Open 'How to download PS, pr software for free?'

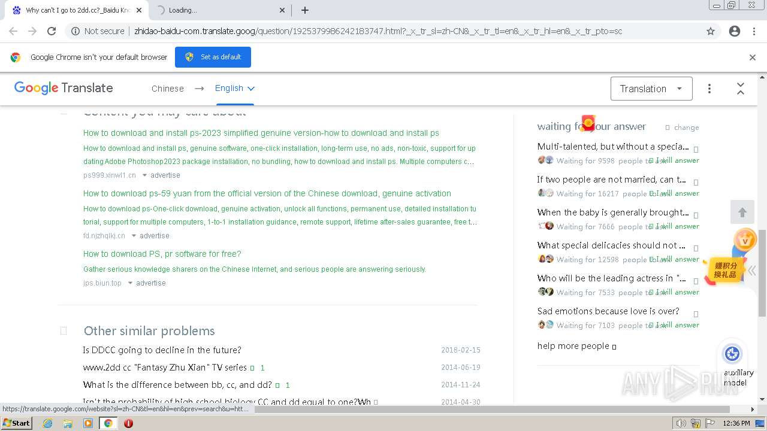pos(162,254)
